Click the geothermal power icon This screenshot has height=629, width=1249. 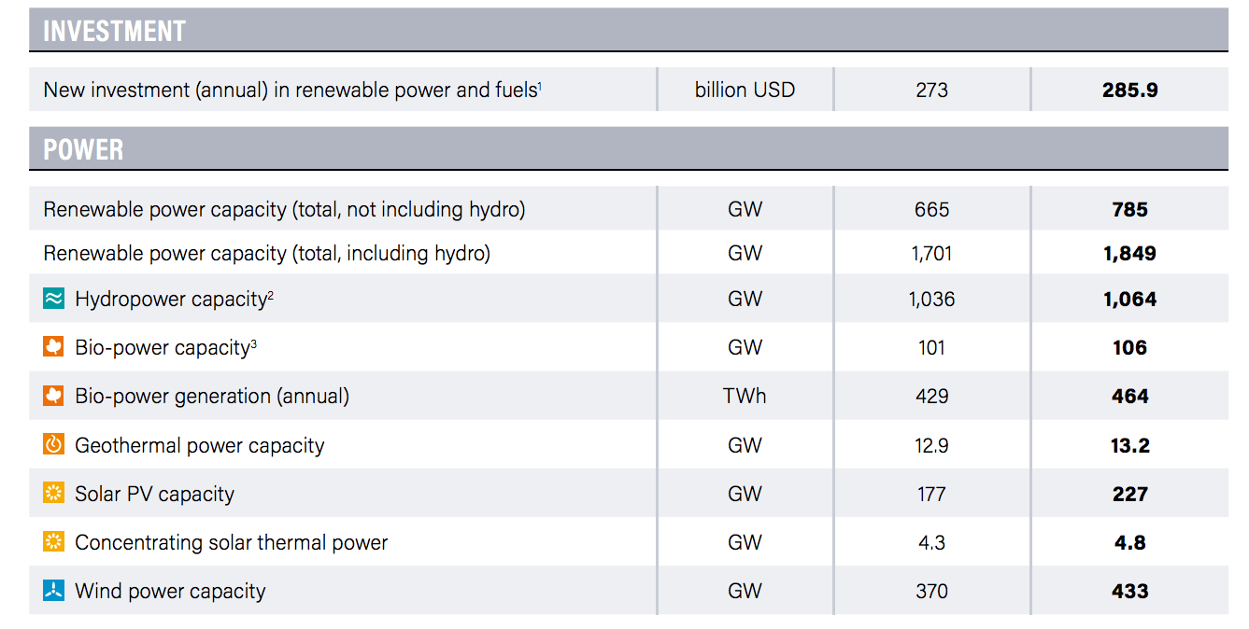coord(54,445)
